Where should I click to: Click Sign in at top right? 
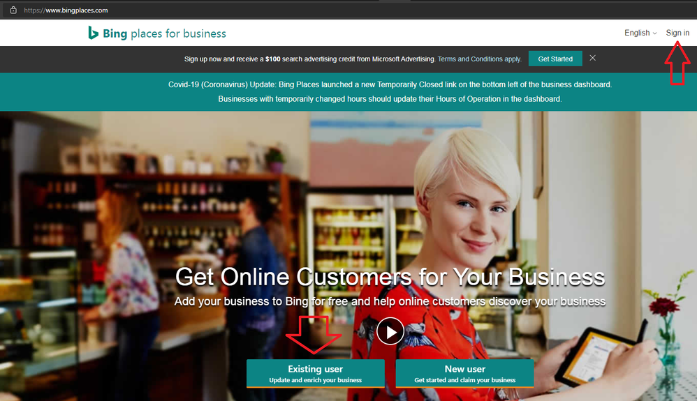coord(677,33)
